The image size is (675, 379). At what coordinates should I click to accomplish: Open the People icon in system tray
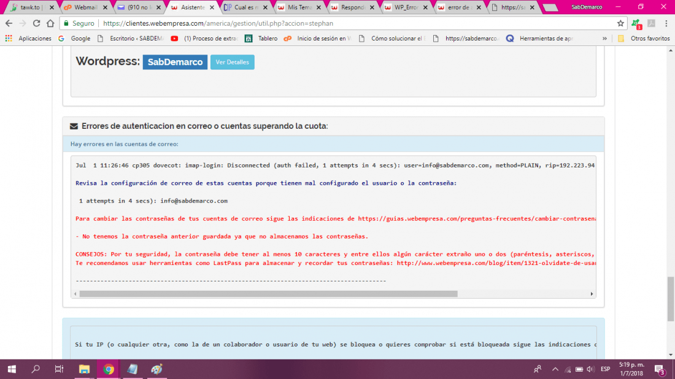pyautogui.click(x=538, y=369)
